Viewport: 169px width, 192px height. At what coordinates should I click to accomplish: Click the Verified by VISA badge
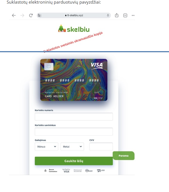pos(66,171)
